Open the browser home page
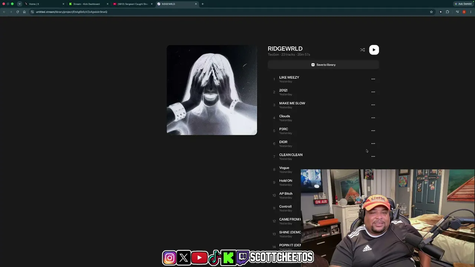The width and height of the screenshot is (475, 267). pyautogui.click(x=24, y=12)
